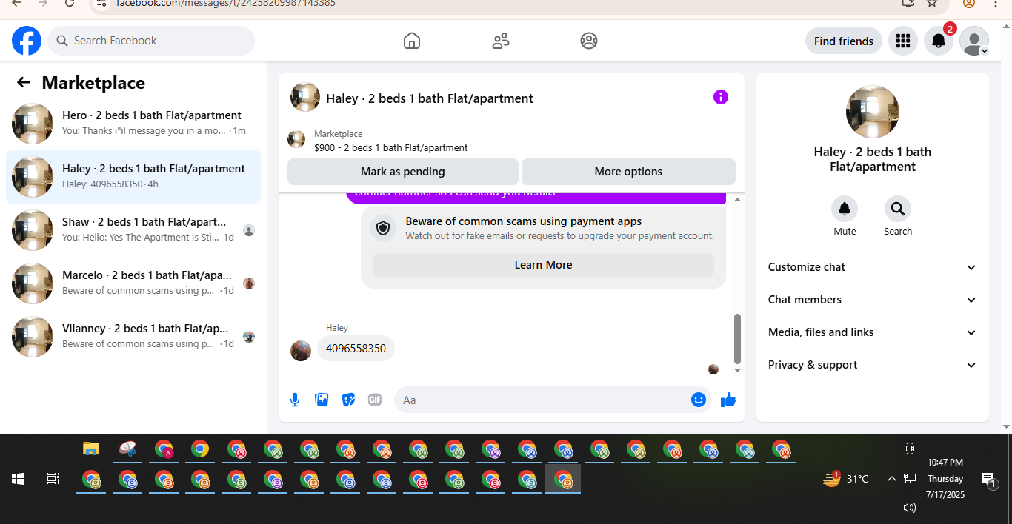Click the Facebook logo
The width and height of the screenshot is (1012, 524).
tap(27, 41)
